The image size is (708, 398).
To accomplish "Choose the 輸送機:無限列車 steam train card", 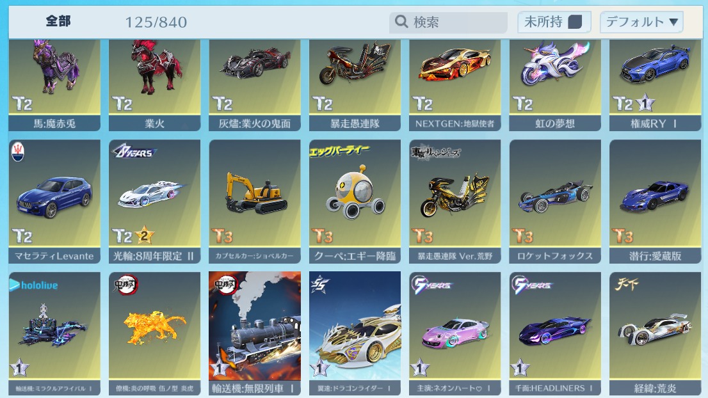I will (x=255, y=333).
